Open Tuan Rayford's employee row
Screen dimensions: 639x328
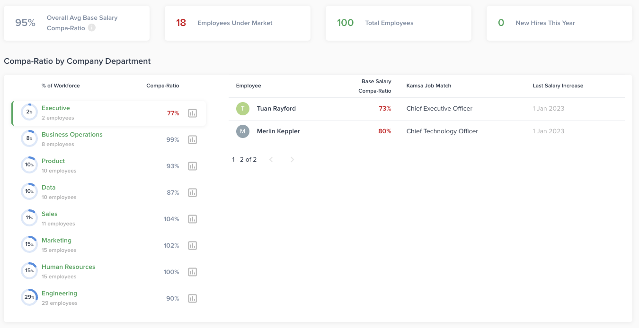point(426,109)
